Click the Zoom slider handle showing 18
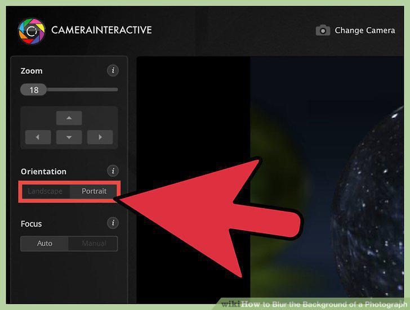 click(34, 90)
